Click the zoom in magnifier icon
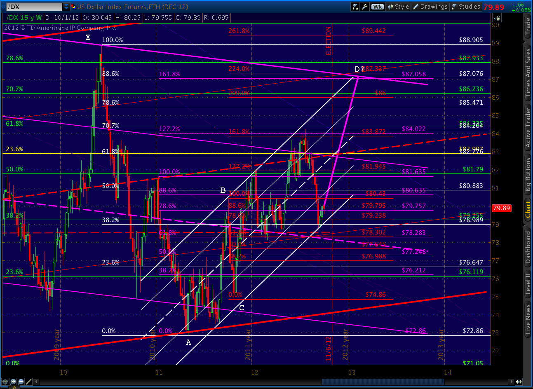This screenshot has height=389, width=533. [13, 382]
